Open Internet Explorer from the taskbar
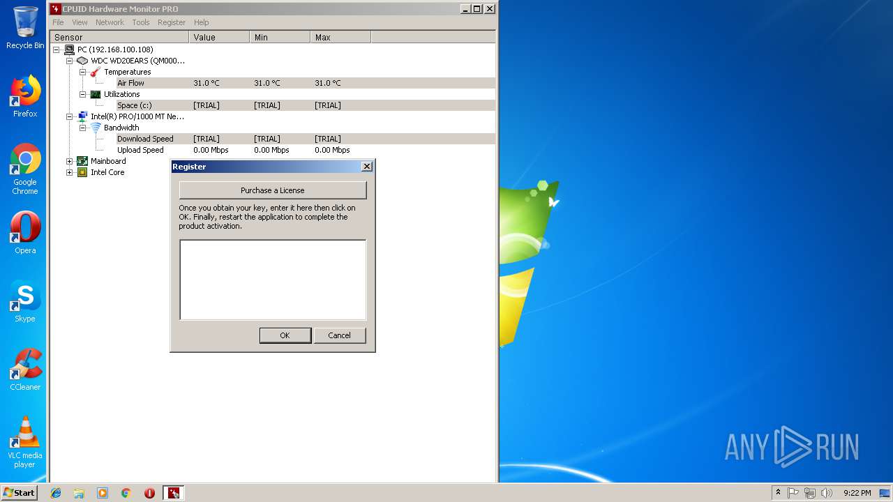 pyautogui.click(x=56, y=493)
